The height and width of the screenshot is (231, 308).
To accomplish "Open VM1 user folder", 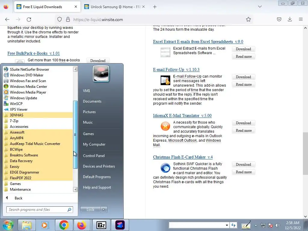I will click(x=86, y=91).
